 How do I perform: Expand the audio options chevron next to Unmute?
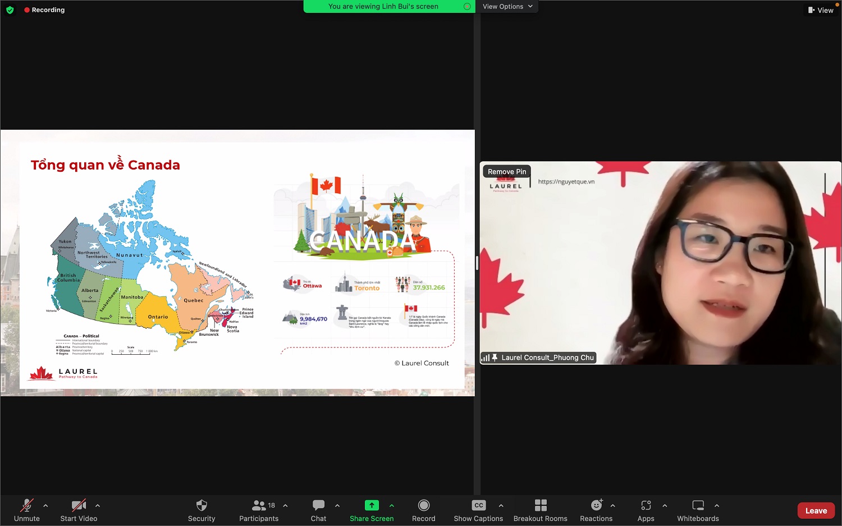(45, 505)
